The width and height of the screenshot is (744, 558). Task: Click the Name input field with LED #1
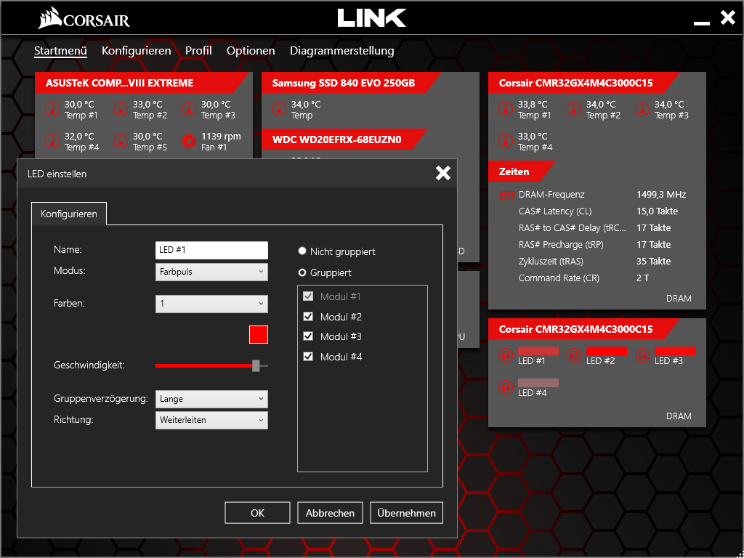(211, 250)
